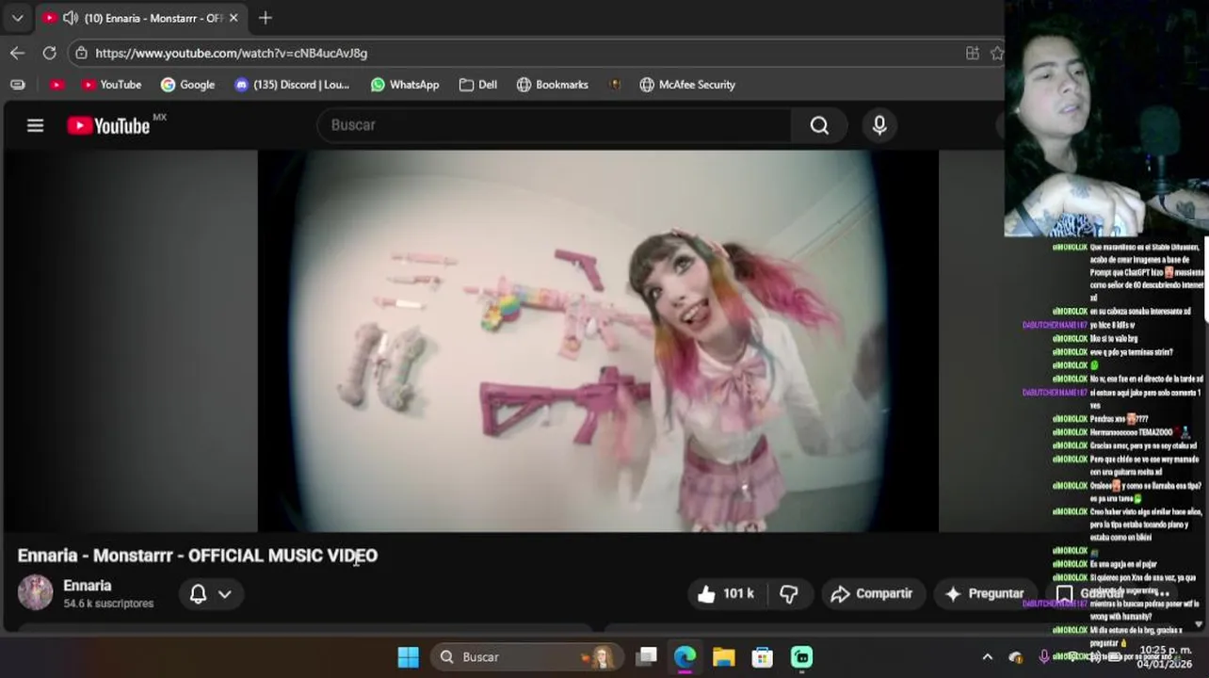1209x678 pixels.
Task: Like the video showing 101 k
Action: click(x=725, y=593)
